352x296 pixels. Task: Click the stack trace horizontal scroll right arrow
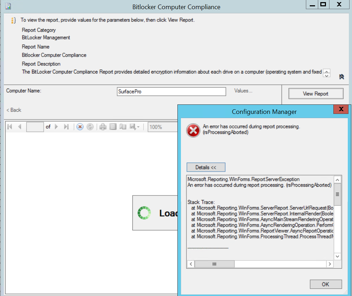click(330, 264)
